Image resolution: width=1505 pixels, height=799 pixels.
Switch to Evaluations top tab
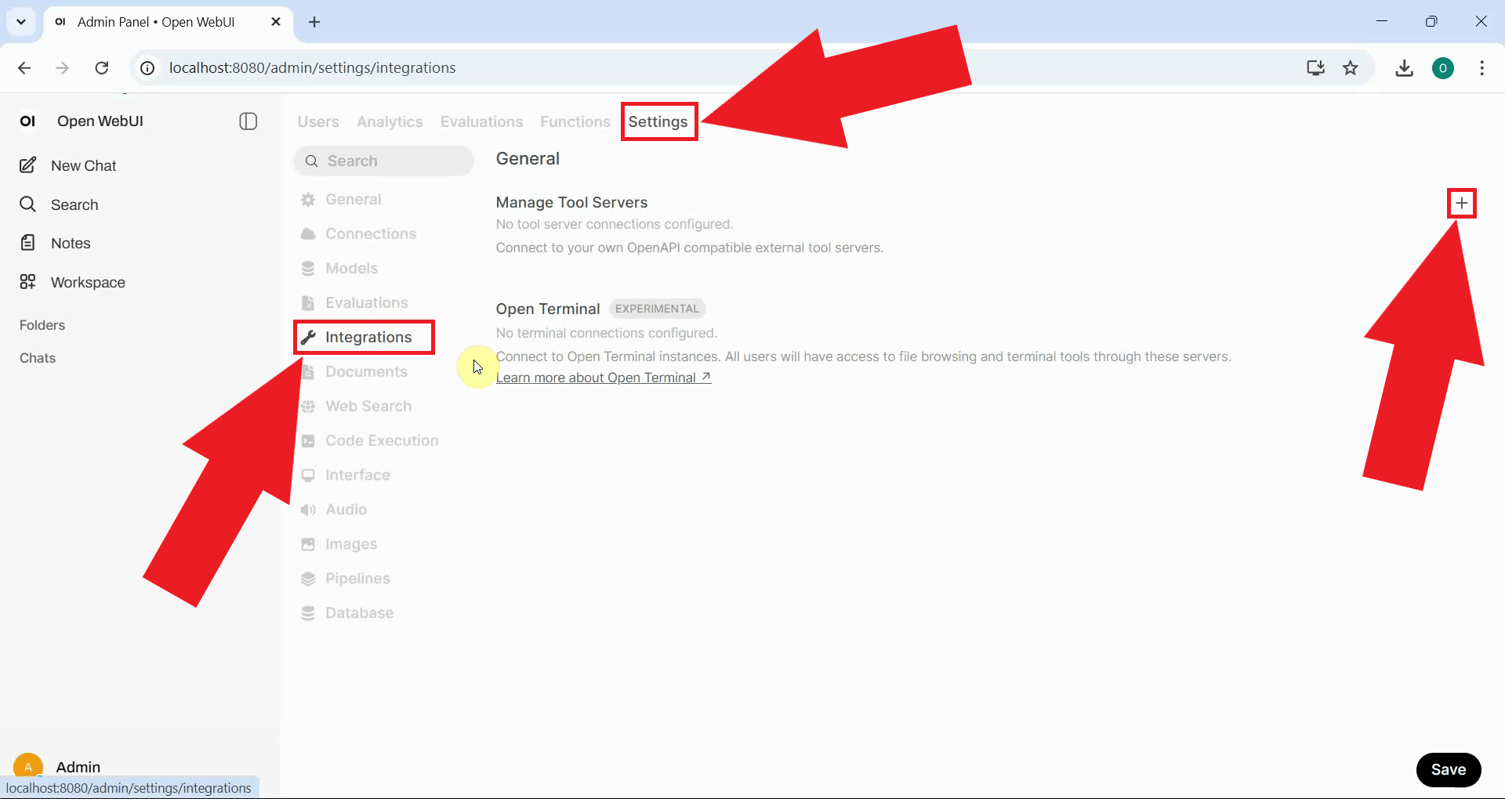pos(481,122)
